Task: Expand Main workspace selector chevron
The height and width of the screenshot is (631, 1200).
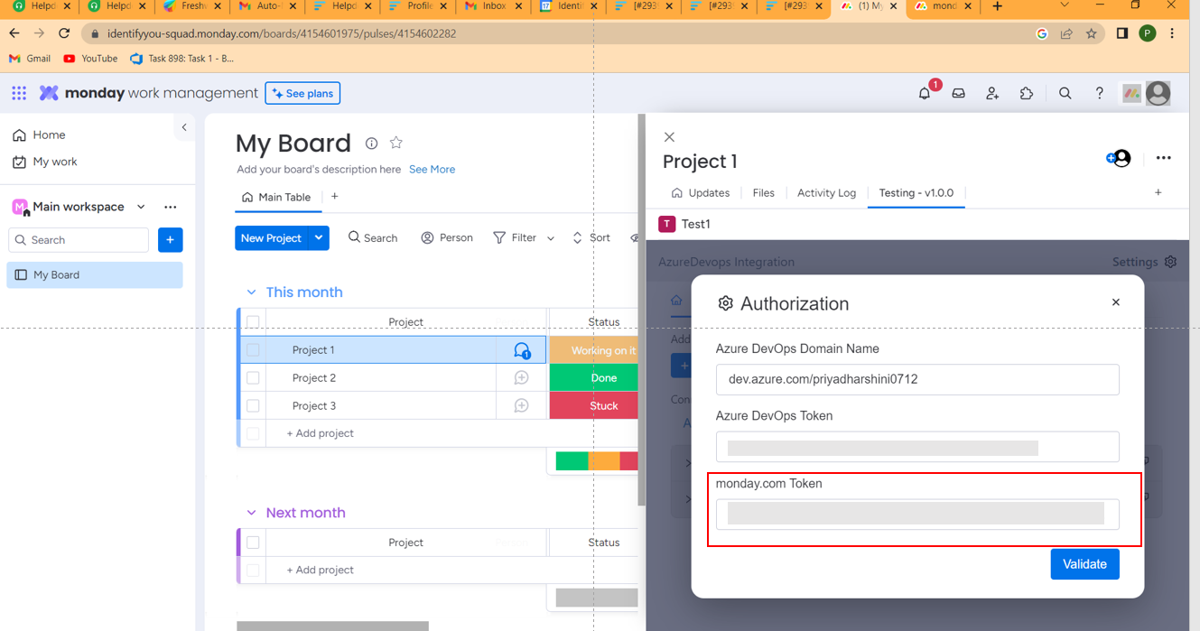Action: pos(141,207)
